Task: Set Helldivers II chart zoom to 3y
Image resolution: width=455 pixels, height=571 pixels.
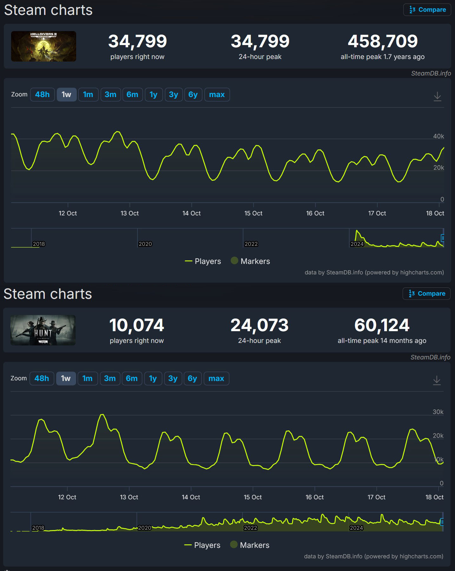Action: pyautogui.click(x=173, y=95)
